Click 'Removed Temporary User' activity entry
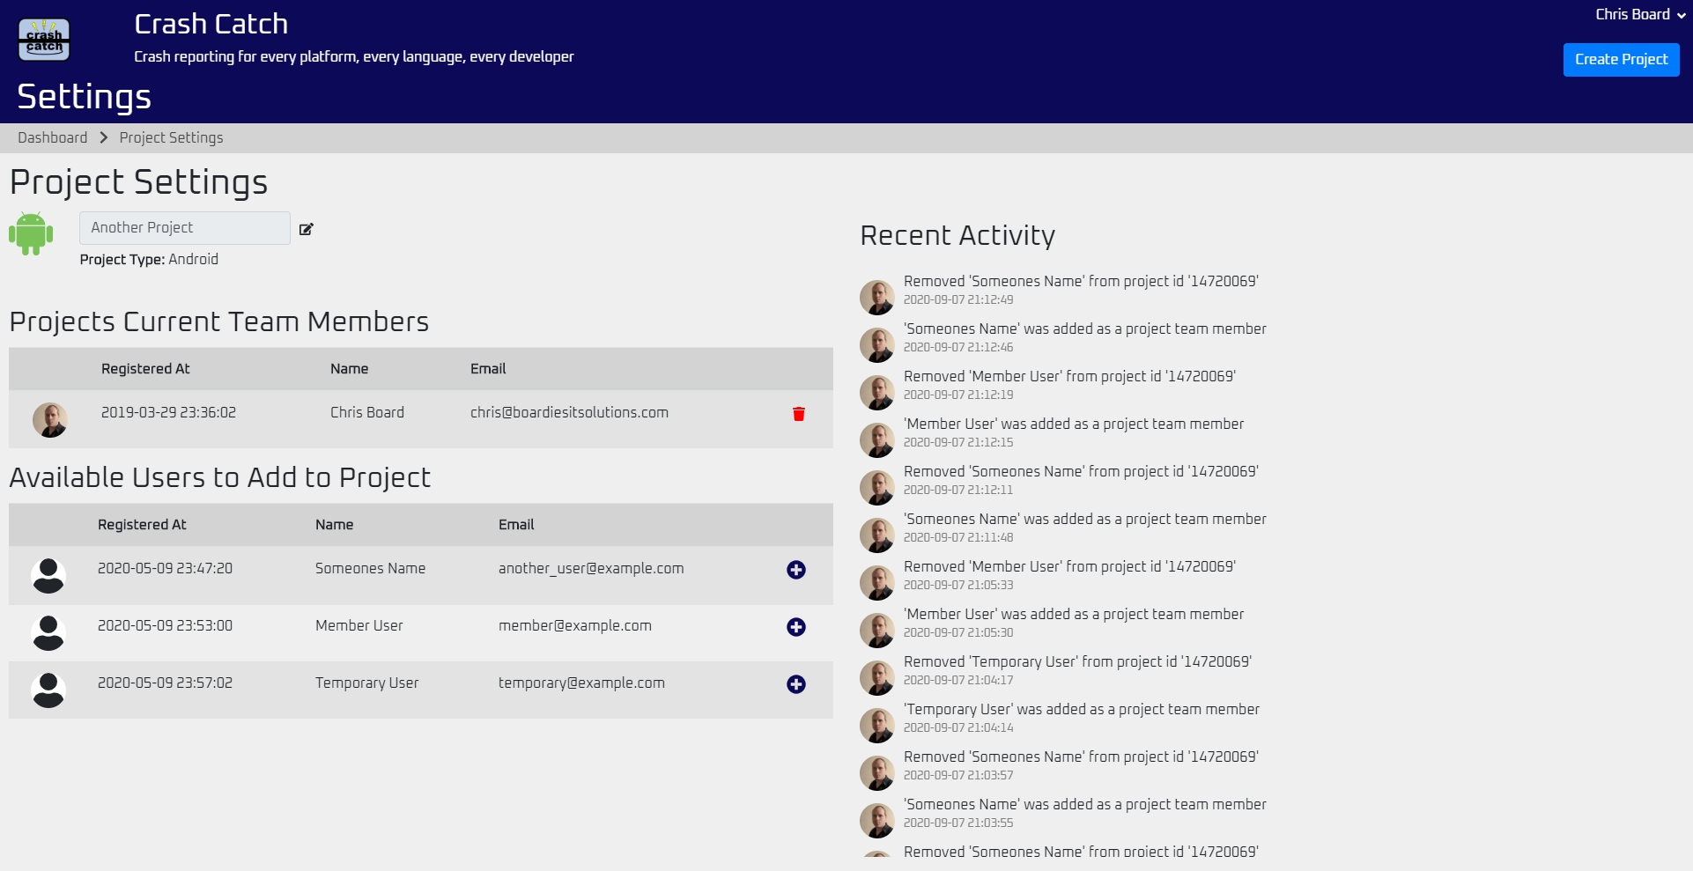Image resolution: width=1693 pixels, height=871 pixels. pyautogui.click(x=1077, y=669)
